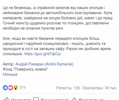Click the Комментарий button label
Screen dimensions: 119x100
pyautogui.click(x=55, y=99)
